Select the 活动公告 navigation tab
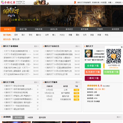Screen dimensions: 123x123 (54, 29)
